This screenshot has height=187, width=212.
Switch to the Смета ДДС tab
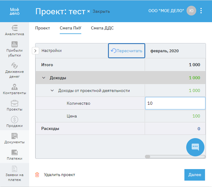[x=102, y=28]
